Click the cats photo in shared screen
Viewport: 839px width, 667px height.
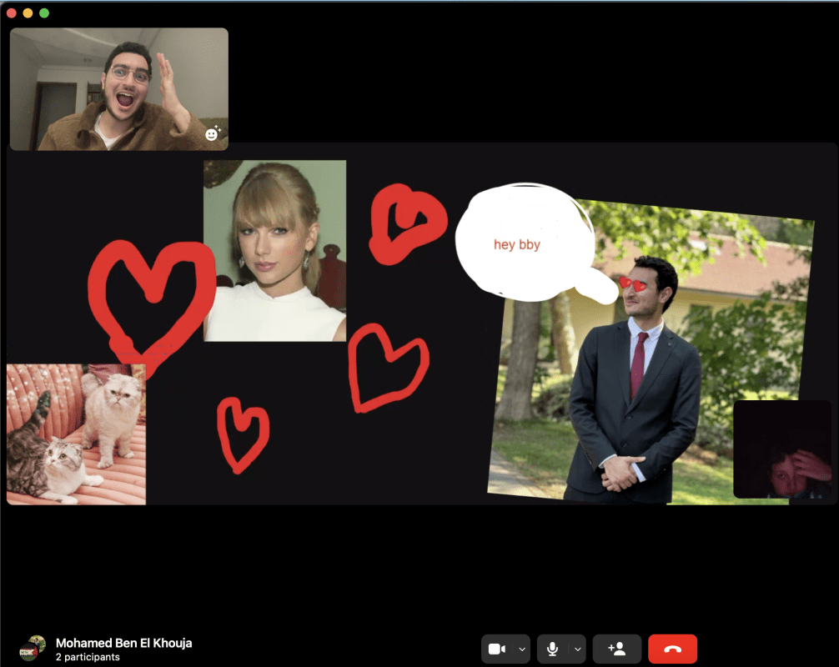pos(76,434)
